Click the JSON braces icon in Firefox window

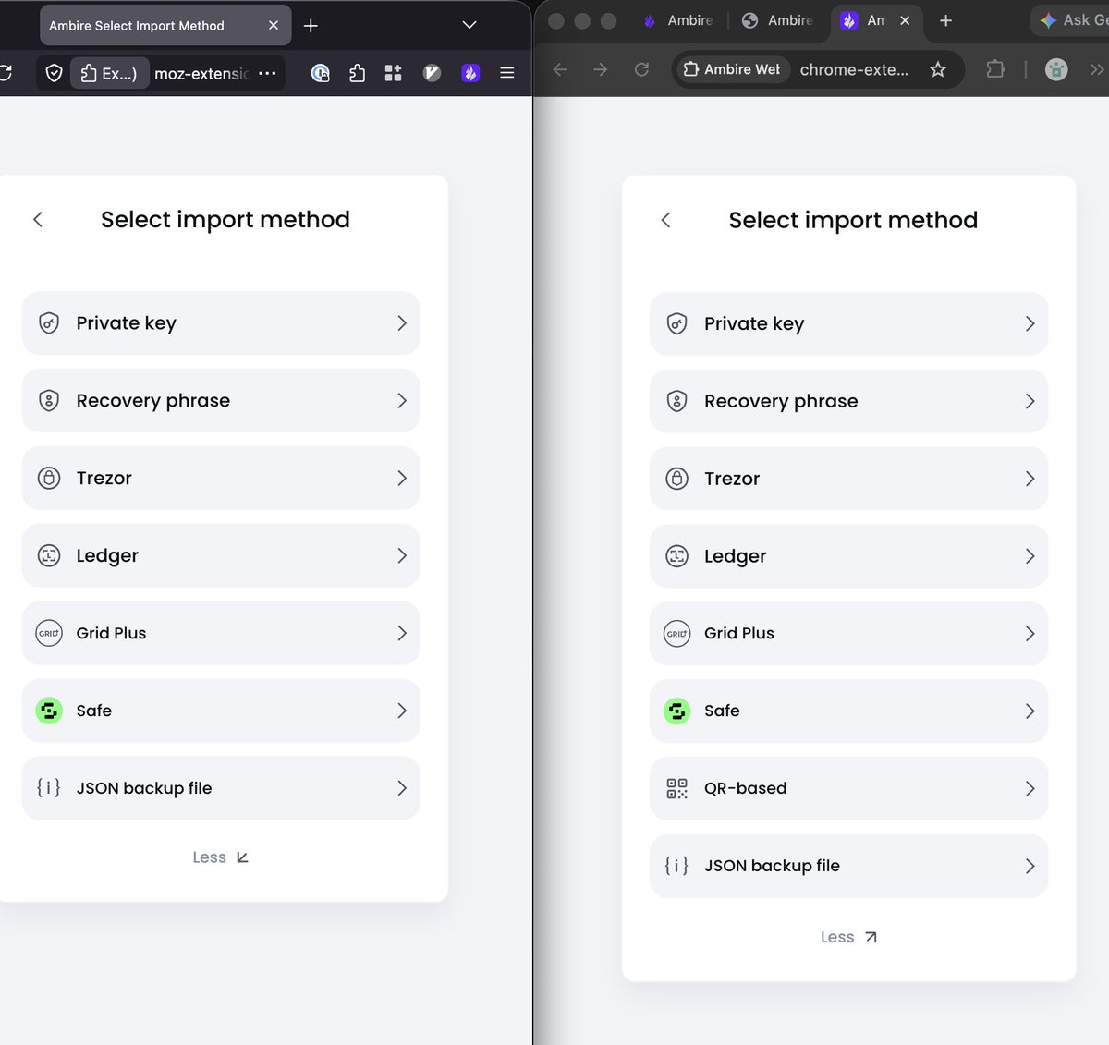coord(49,787)
